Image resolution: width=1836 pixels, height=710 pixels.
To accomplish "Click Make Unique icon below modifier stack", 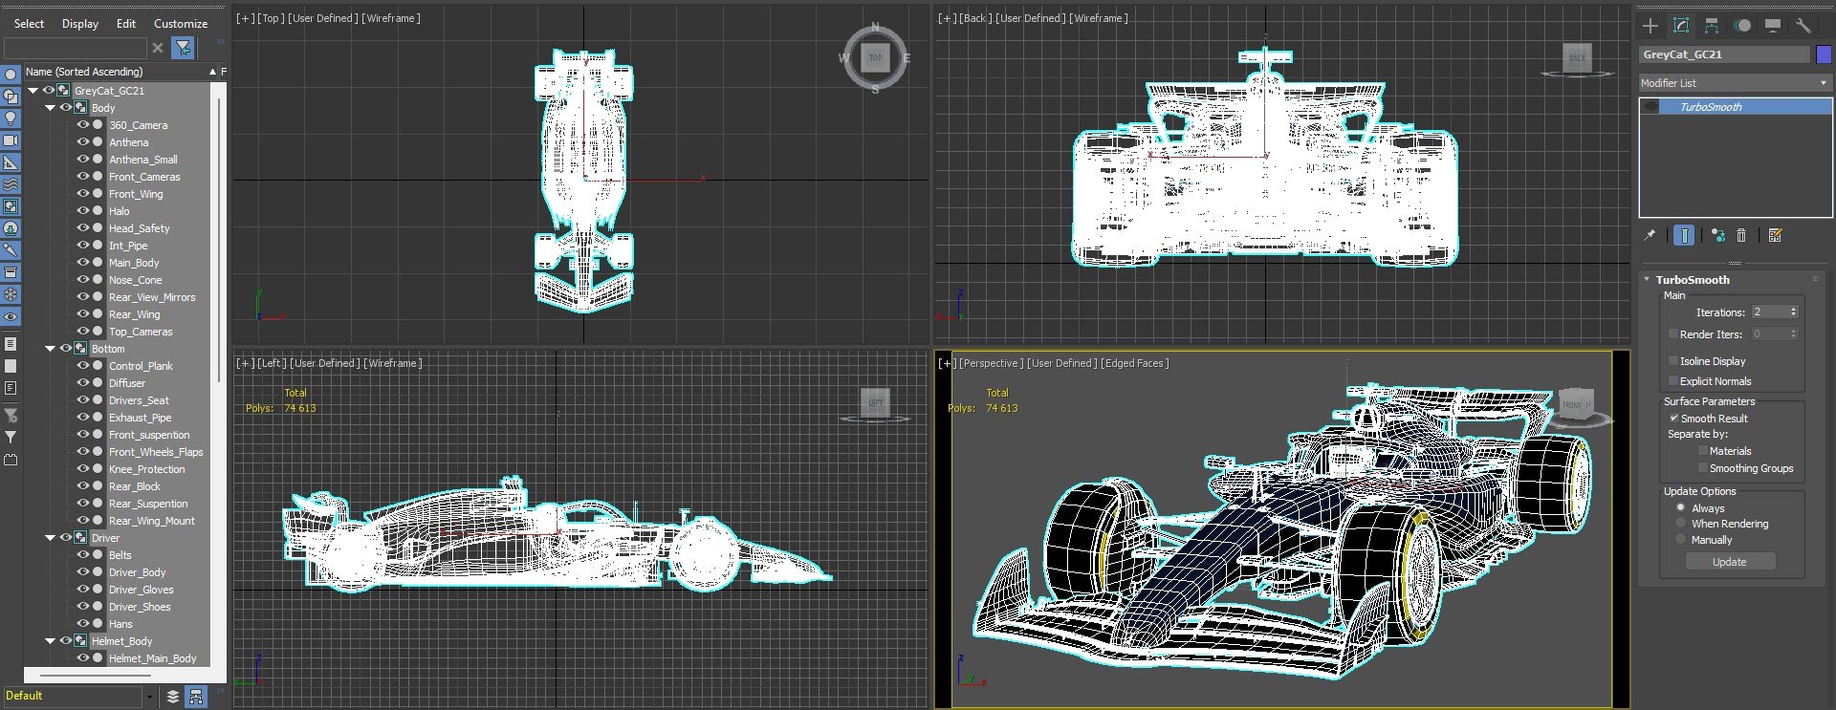I will 1718,235.
